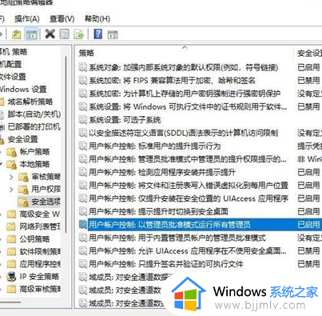The image size is (322, 316).
Task: Select 允许 UIAccess 应用程序在不使用安全桌面 policy
Action: [188, 251]
